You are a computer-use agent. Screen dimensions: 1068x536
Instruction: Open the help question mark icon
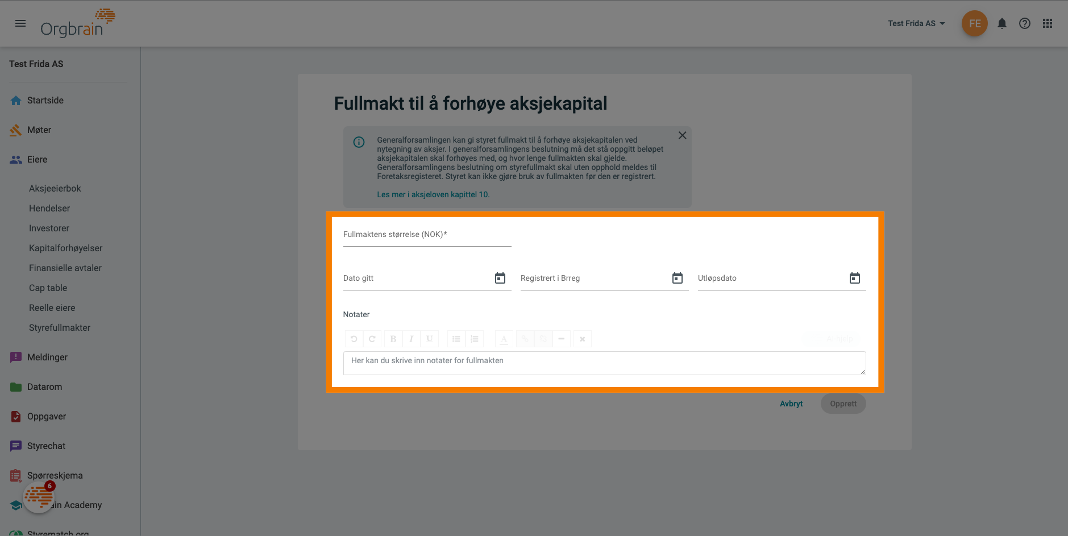pos(1025,23)
